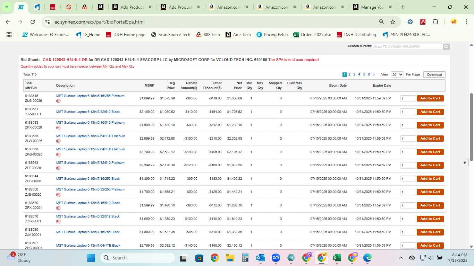Image resolution: width=474 pixels, height=266 pixels.
Task: Click the browser address bar URL
Action: click(100, 22)
